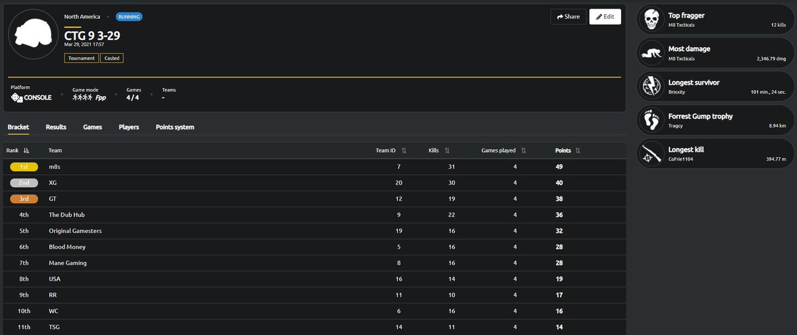Click the 40 points value for XG
The width and height of the screenshot is (797, 335).
[x=559, y=182]
